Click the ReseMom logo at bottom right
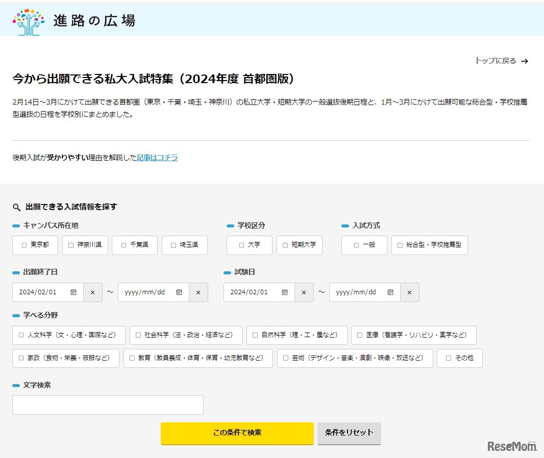 click(513, 445)
